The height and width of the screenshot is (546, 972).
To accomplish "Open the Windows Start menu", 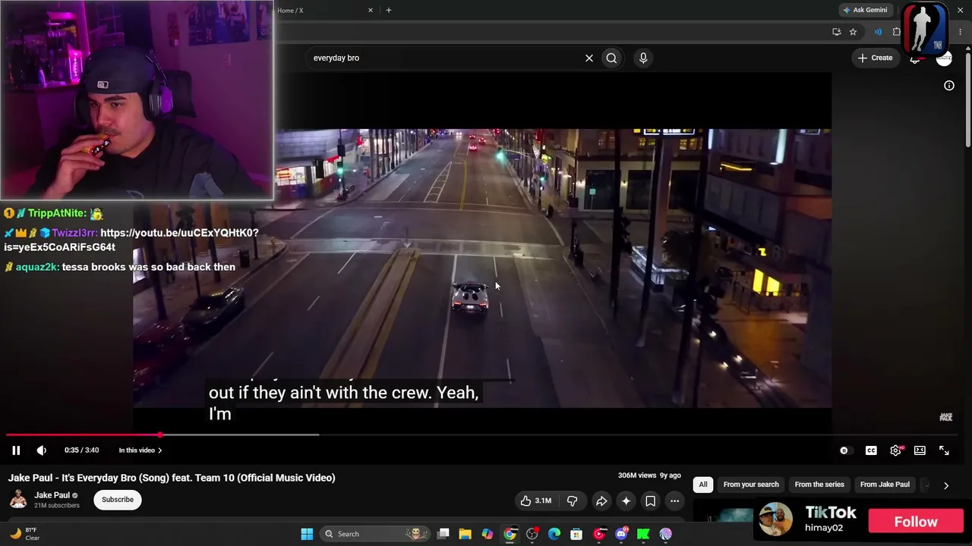I will (x=307, y=534).
